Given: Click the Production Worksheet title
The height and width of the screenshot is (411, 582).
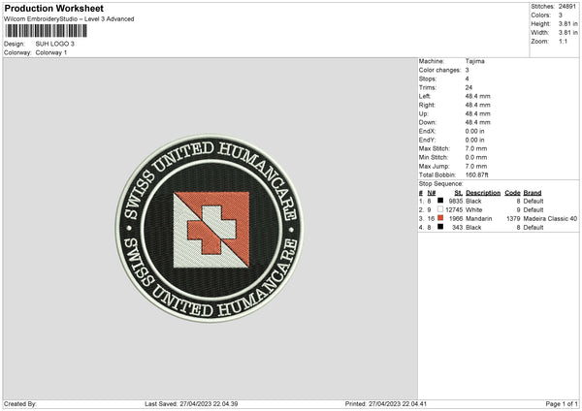Looking at the screenshot, I should point(53,8).
